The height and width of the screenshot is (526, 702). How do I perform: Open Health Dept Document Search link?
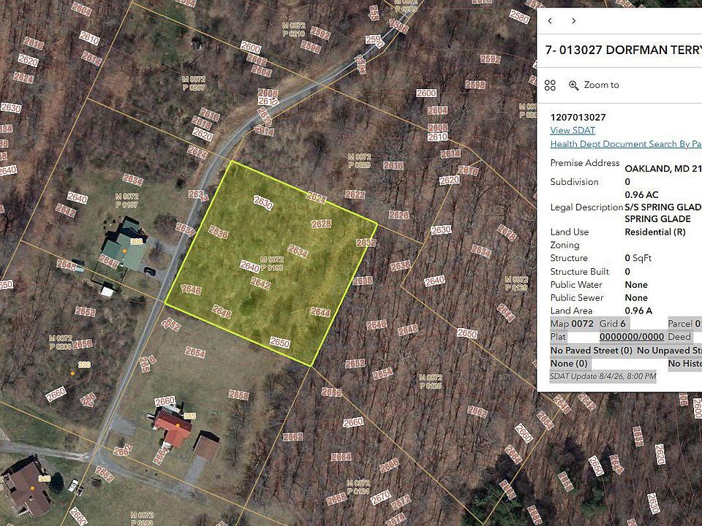626,144
